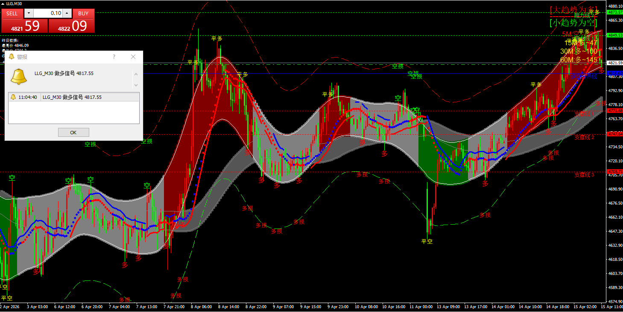Screen dimensions: 623x312
Task: Click the 15 Apr 02:00 time label
Action: (585, 307)
